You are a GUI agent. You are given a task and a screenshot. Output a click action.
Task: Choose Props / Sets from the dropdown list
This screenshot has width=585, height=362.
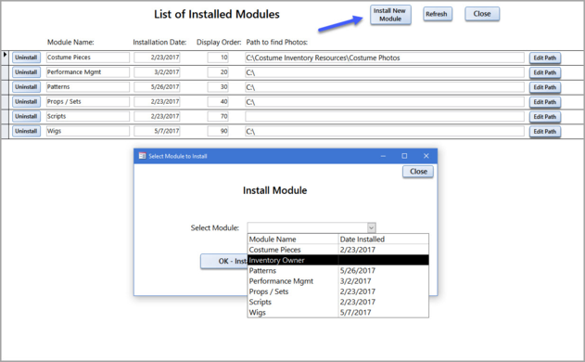(338, 291)
